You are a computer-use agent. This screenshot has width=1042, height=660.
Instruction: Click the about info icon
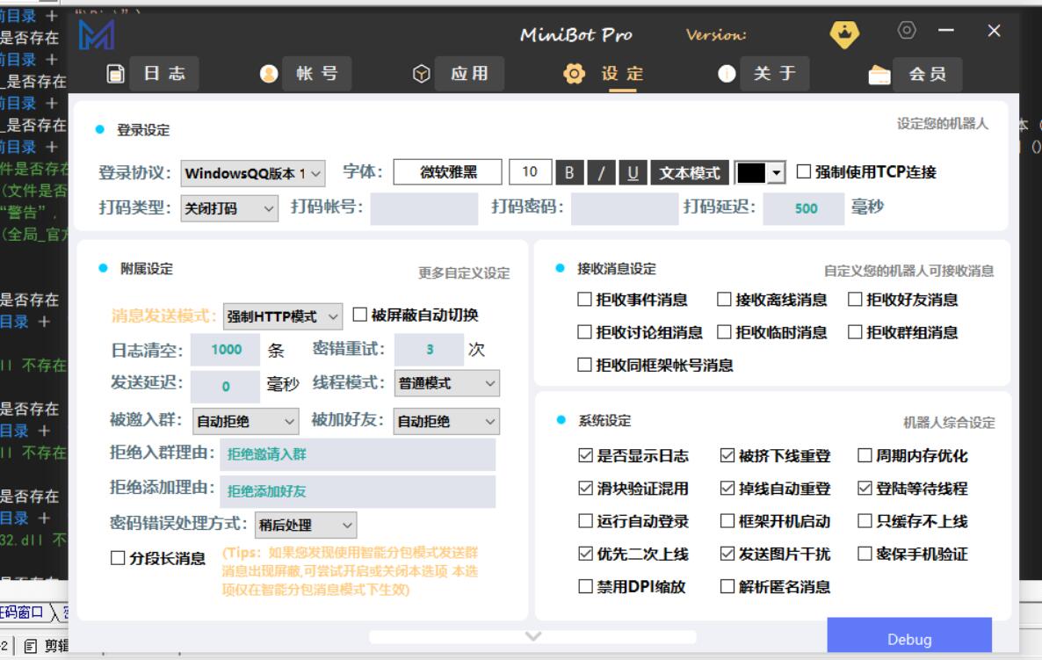[x=727, y=74]
